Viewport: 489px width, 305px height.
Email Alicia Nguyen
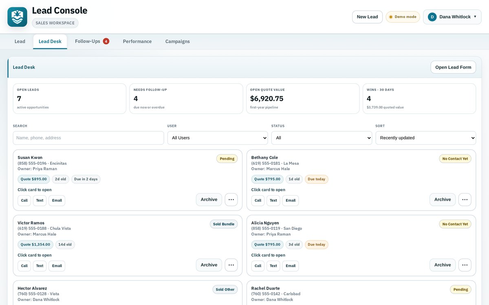pos(291,266)
